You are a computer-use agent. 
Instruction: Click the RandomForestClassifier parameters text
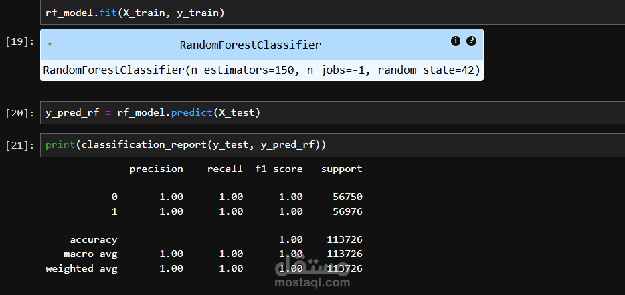click(x=262, y=70)
